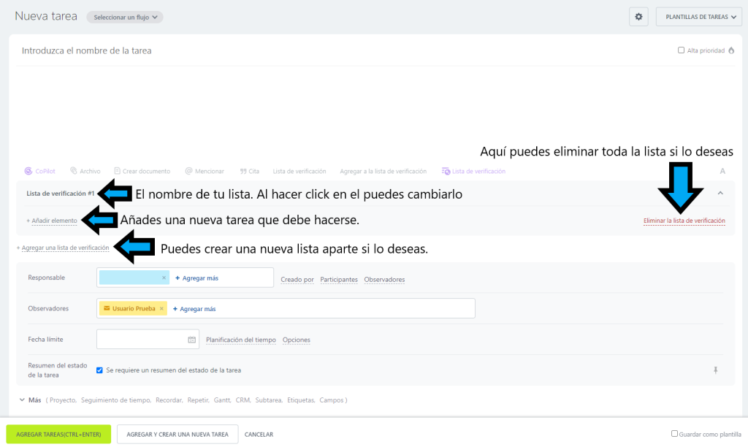Open the Seleccionar un flujo dropdown
Viewport: 748px width, 447px height.
(x=124, y=17)
